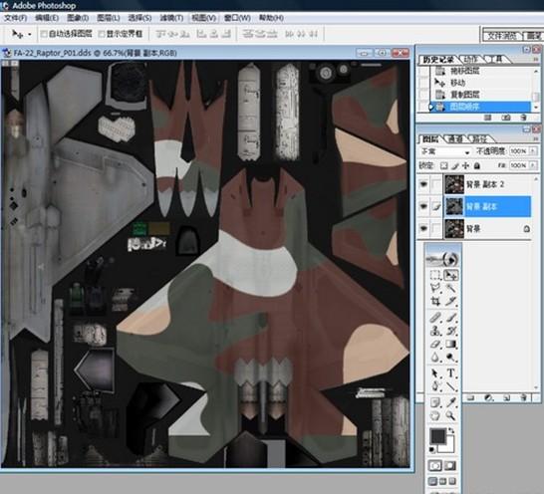
Task: Click delete layer trash icon in Layers panel
Action: point(524,397)
